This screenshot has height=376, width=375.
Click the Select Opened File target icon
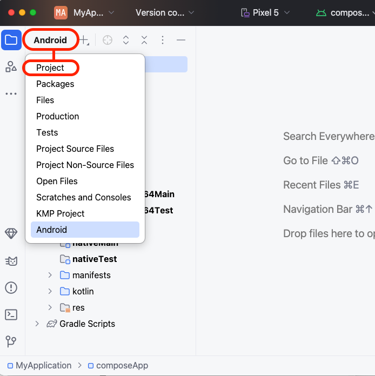[108, 40]
